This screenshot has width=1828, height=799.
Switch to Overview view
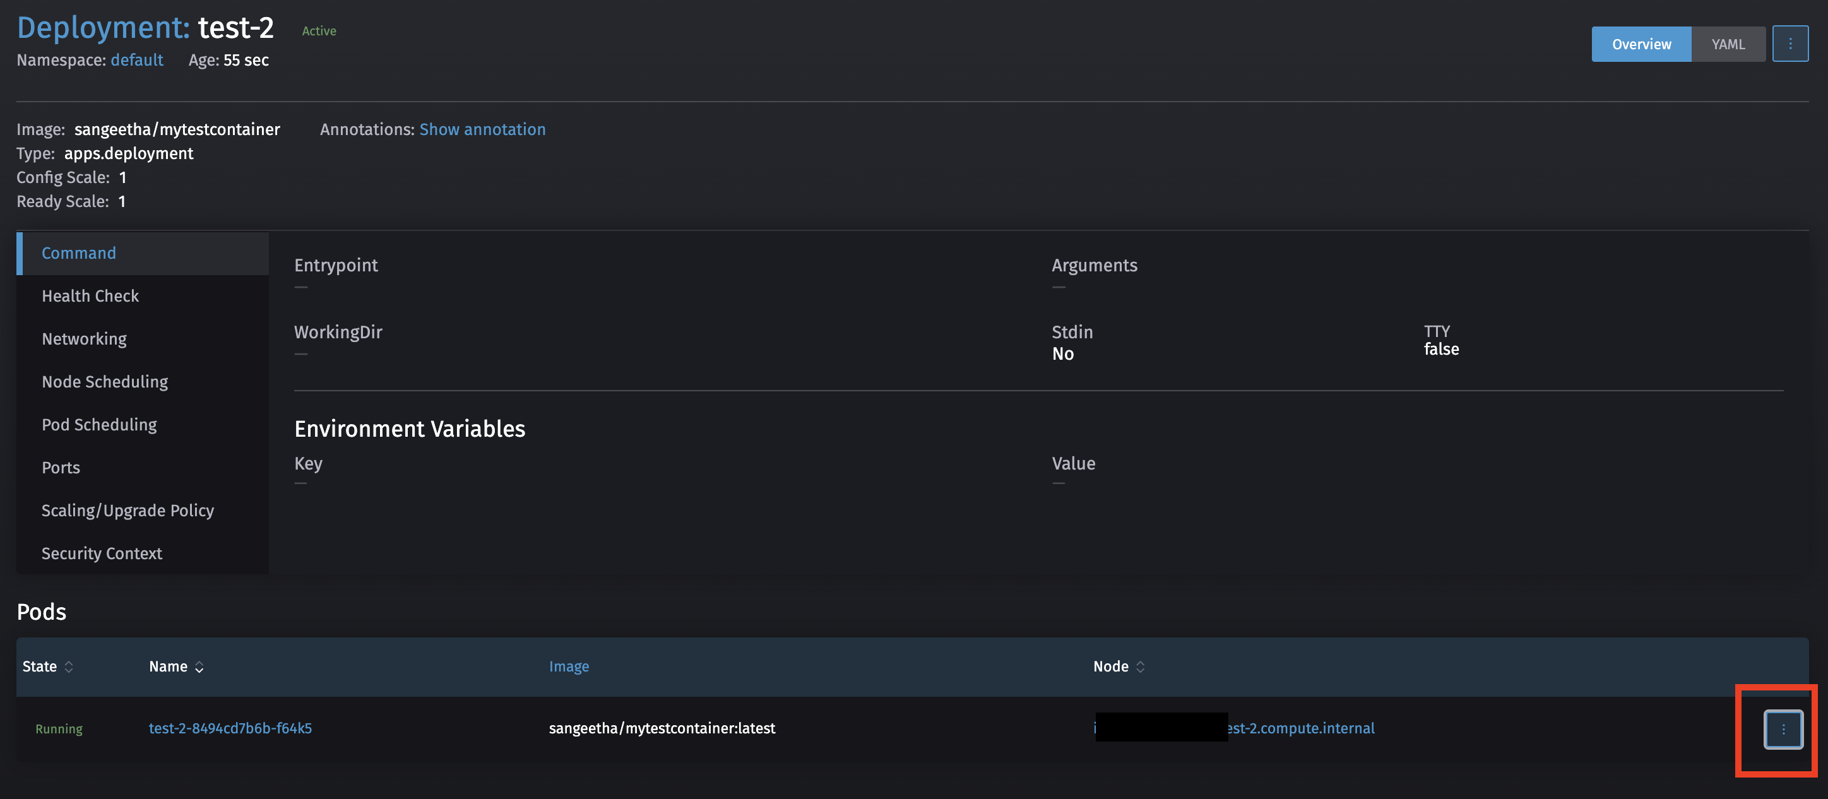1641,44
